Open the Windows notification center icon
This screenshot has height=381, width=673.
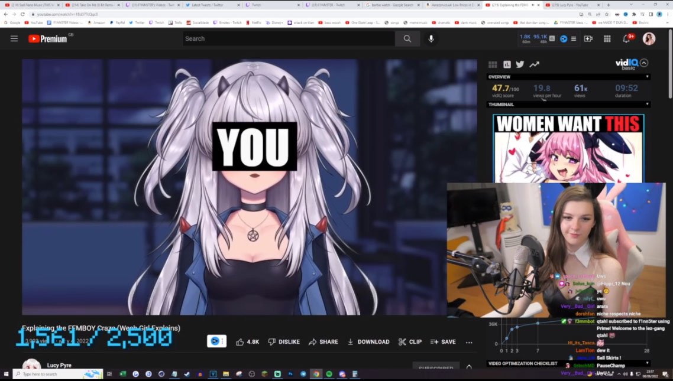[x=665, y=374]
